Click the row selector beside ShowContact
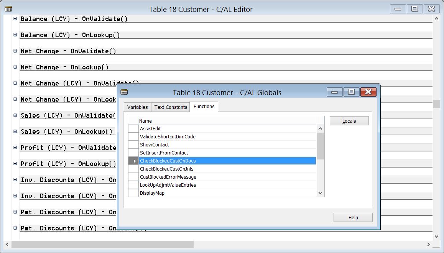 click(x=133, y=145)
